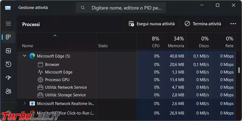Open App history in the sidebar

point(8,64)
